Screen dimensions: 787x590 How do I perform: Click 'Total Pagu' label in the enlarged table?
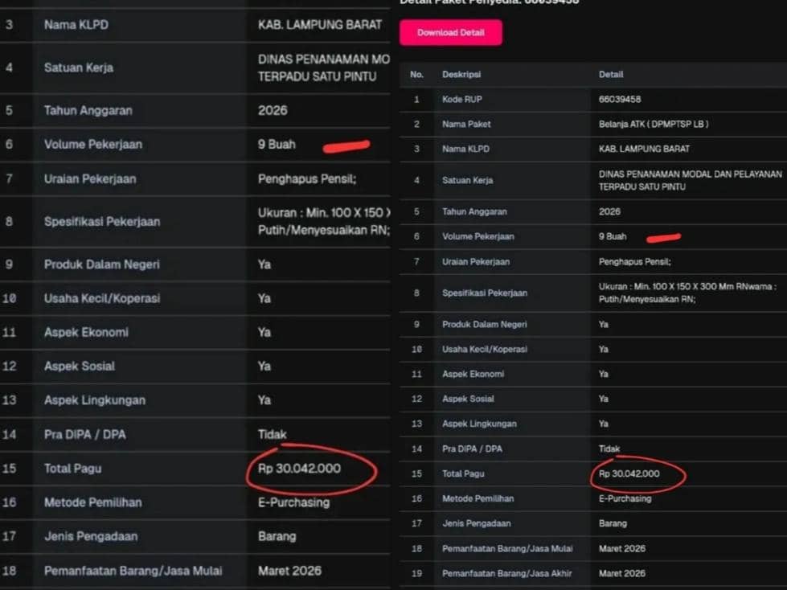coord(73,469)
